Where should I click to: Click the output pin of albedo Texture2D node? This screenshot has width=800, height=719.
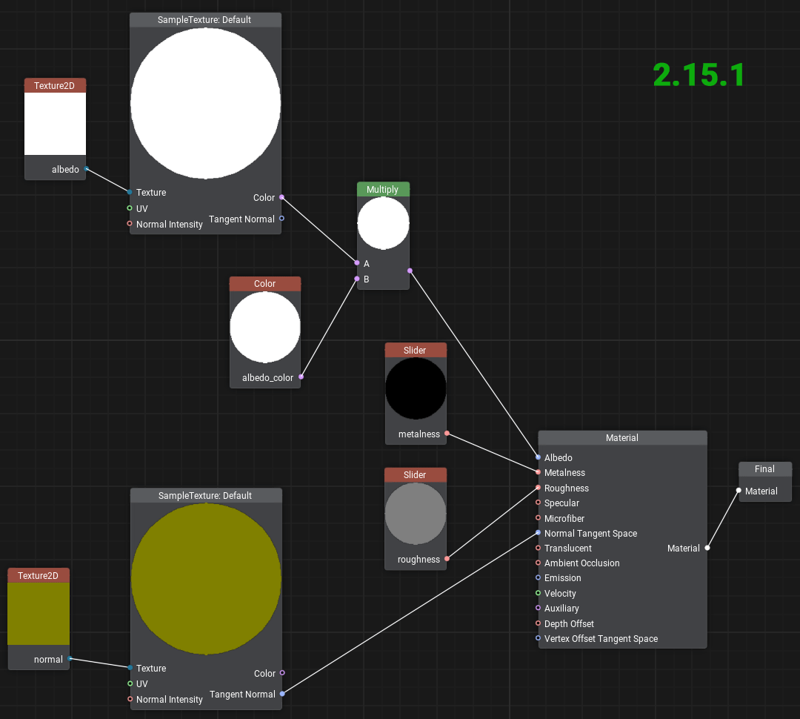coord(87,169)
